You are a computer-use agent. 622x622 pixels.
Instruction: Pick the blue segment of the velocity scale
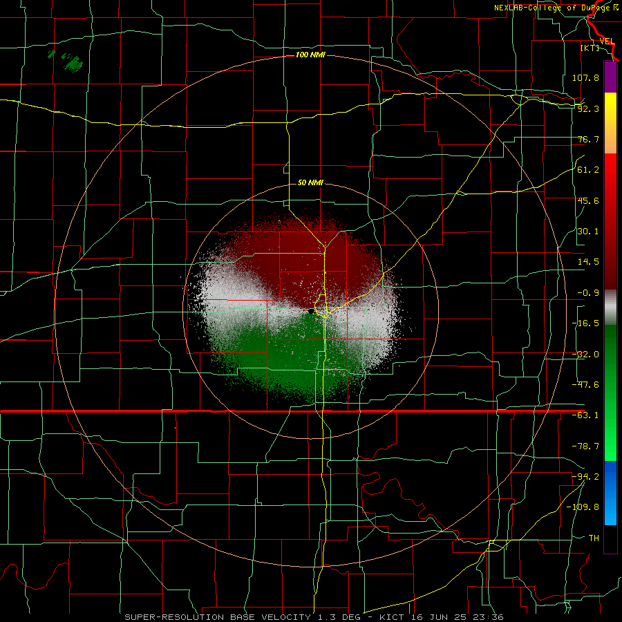tap(610, 493)
